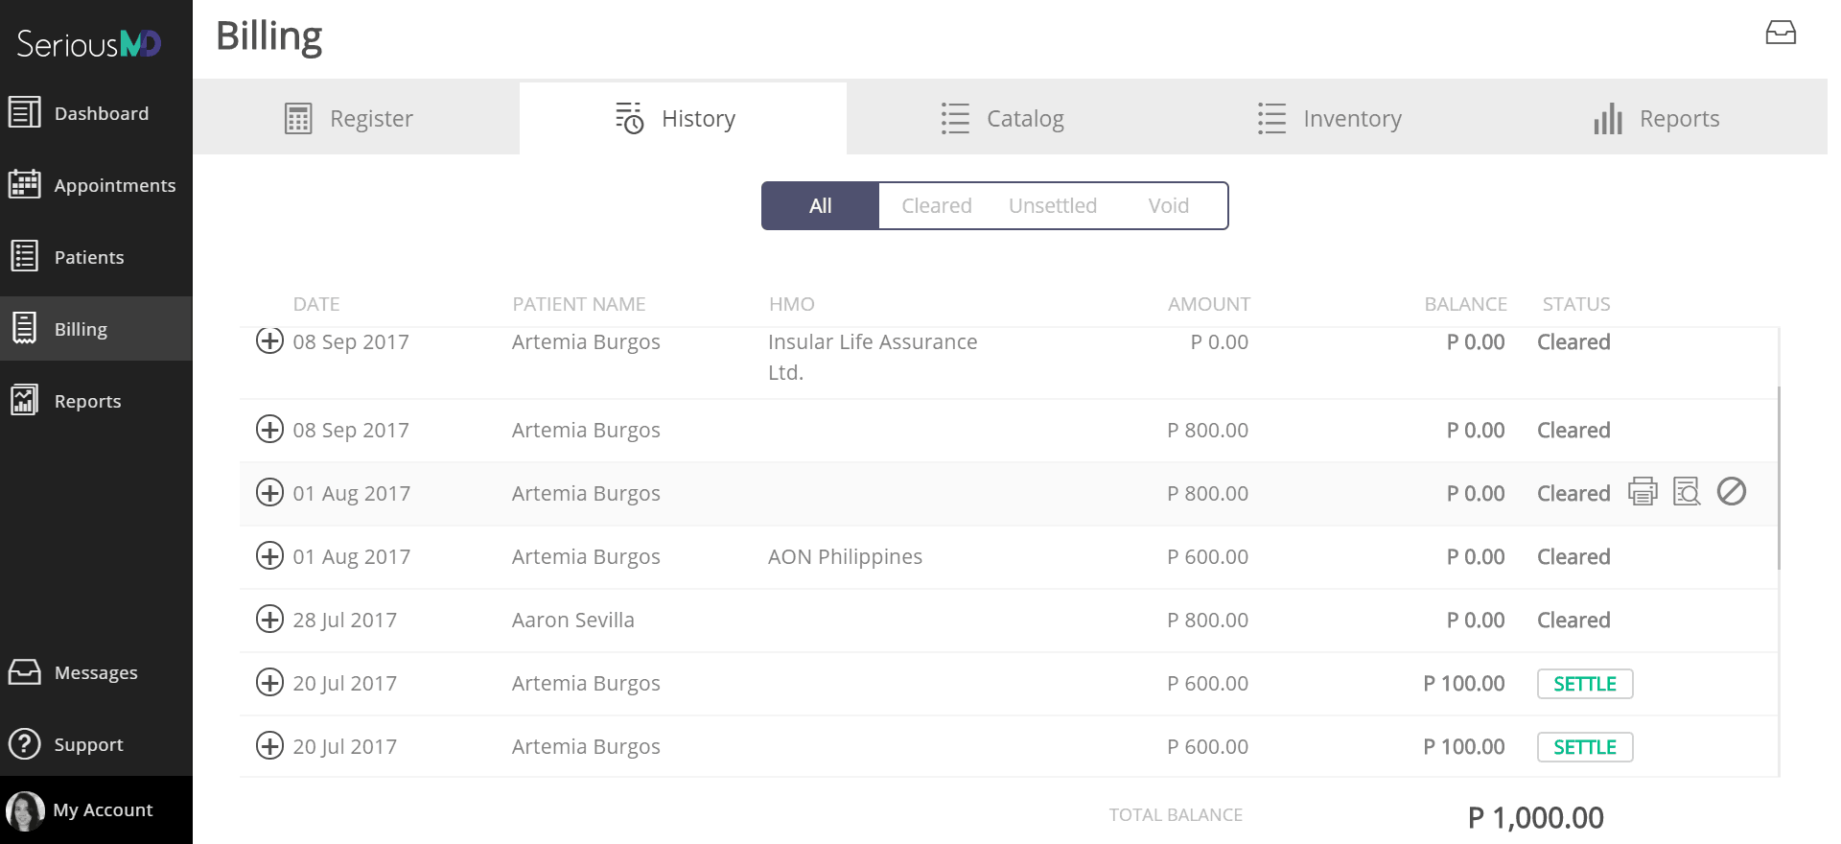Click the Appointments calendar icon
The image size is (1841, 844).
click(25, 184)
